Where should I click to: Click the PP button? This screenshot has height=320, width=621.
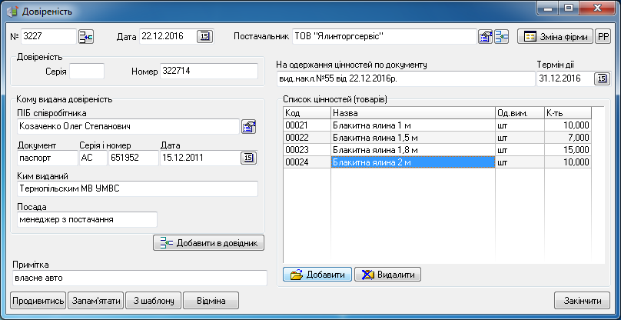pyautogui.click(x=603, y=37)
